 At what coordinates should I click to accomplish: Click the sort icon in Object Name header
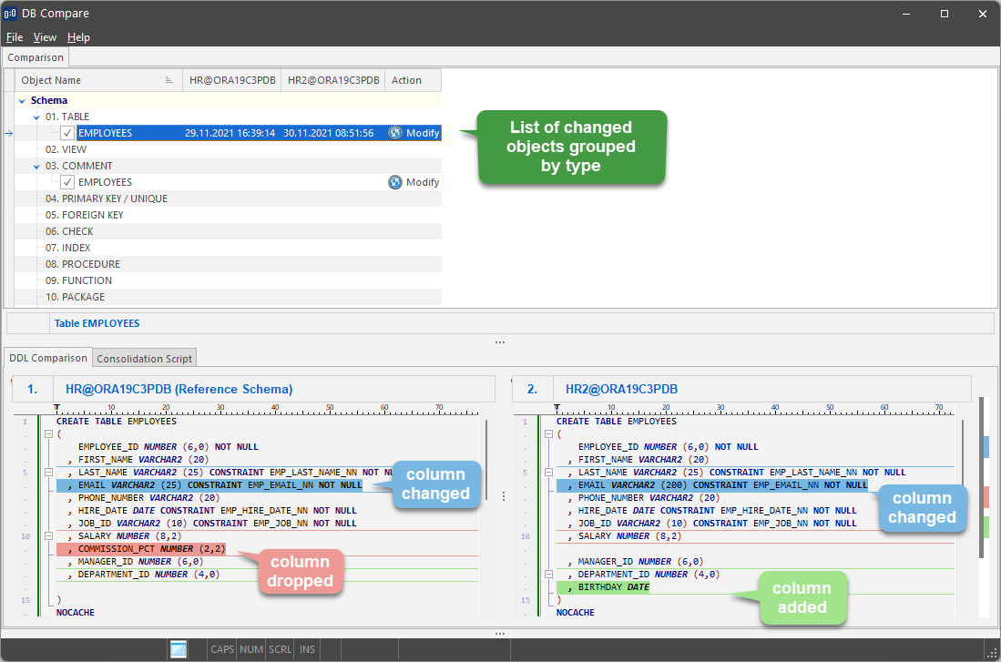(171, 79)
